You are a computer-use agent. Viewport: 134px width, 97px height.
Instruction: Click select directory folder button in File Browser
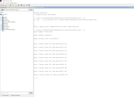coord(3,10)
